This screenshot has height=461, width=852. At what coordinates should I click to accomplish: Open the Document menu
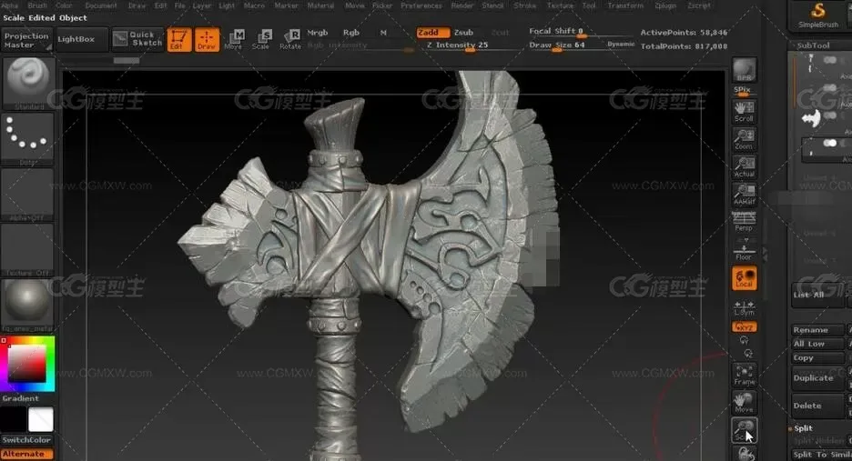[101, 5]
